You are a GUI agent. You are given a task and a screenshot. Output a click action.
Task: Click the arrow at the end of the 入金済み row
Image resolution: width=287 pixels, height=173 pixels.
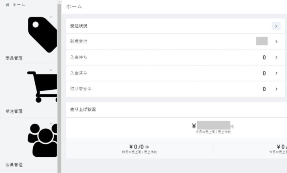276,73
